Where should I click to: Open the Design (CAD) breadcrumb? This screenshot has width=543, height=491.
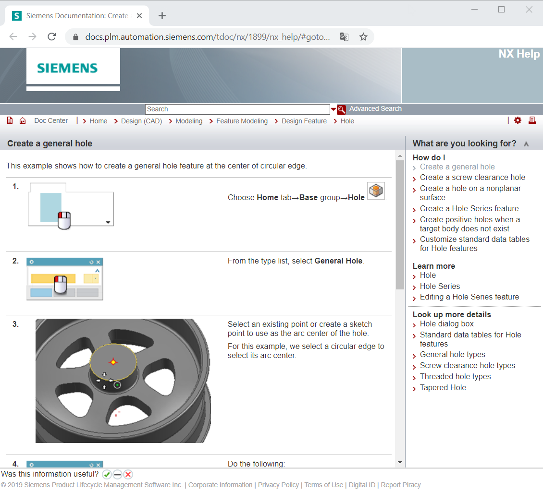pos(141,121)
